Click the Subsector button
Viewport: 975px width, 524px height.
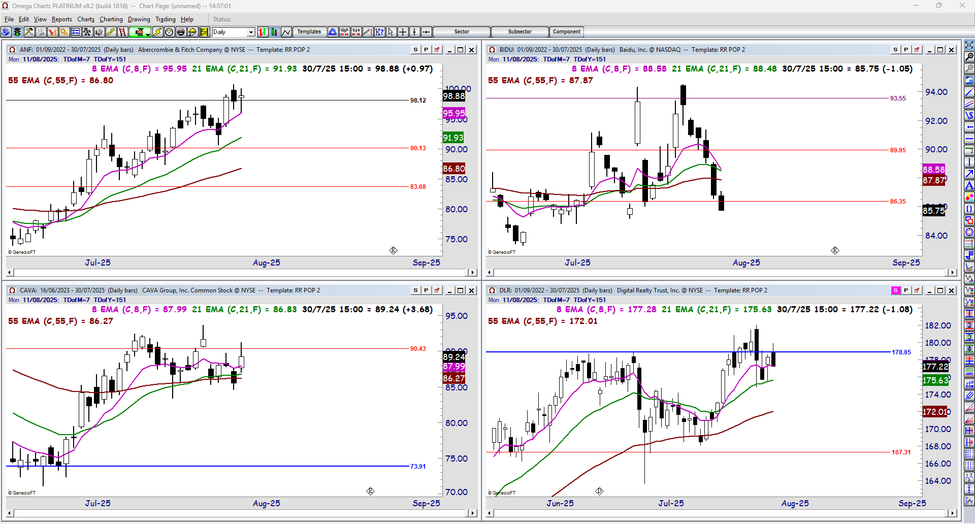tap(520, 32)
